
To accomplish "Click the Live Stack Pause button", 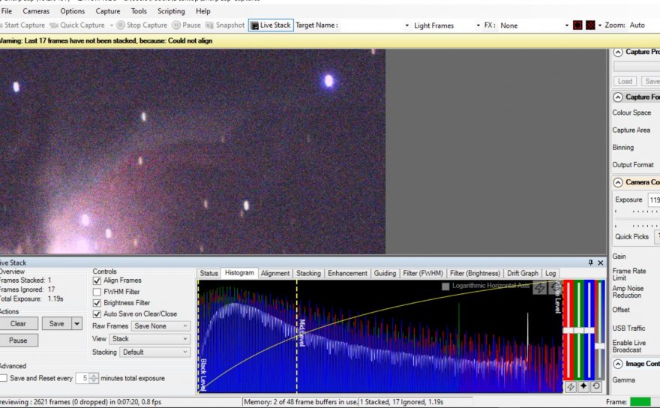I will coord(18,340).
